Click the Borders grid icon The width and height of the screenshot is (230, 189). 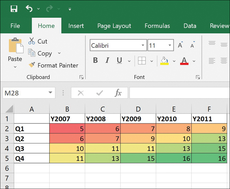coord(142,60)
